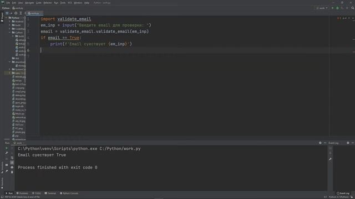This screenshot has height=199, width=355.
Task: Open the TODO tool window tab
Action: click(37, 193)
